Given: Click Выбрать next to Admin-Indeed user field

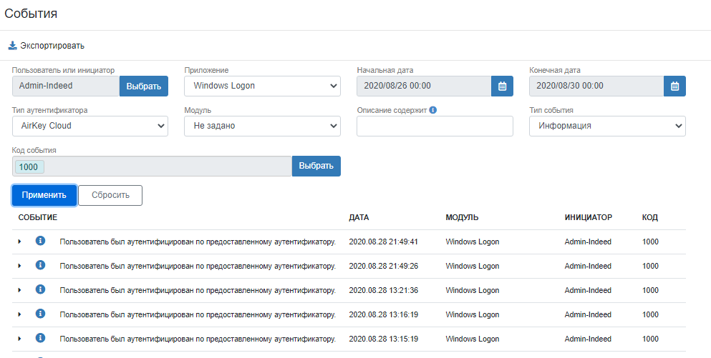Looking at the screenshot, I should 144,86.
